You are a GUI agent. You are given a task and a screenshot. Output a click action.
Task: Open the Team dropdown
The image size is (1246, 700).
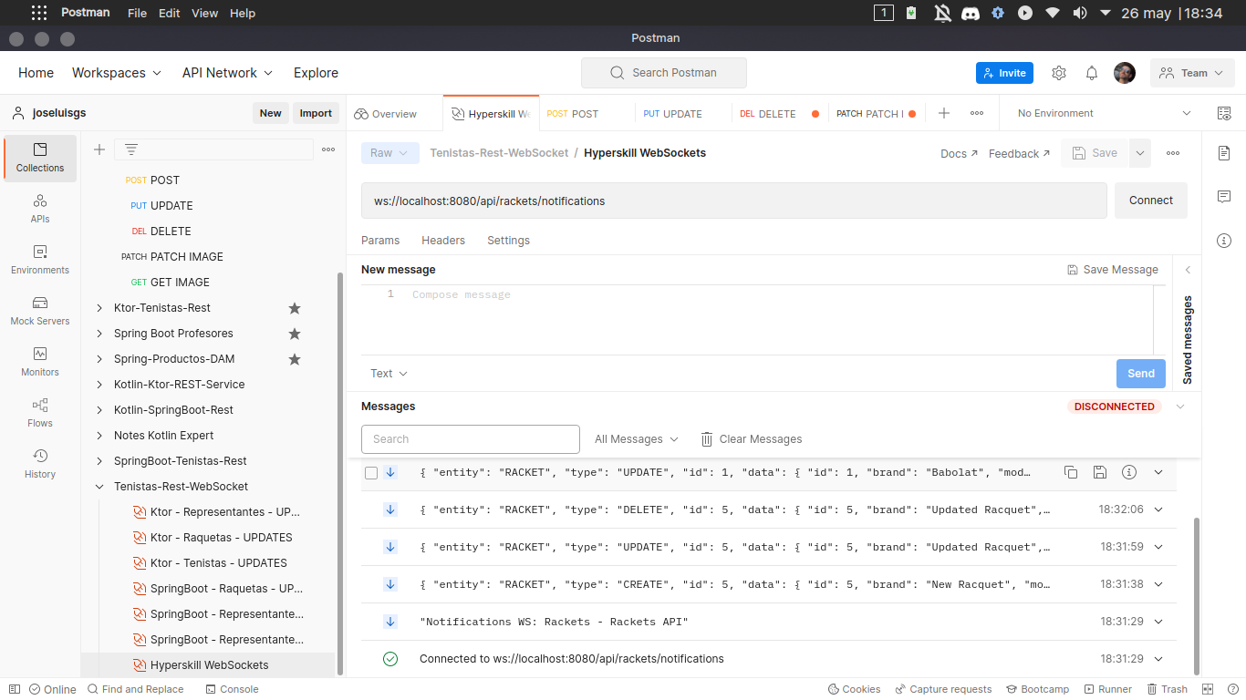[1192, 73]
